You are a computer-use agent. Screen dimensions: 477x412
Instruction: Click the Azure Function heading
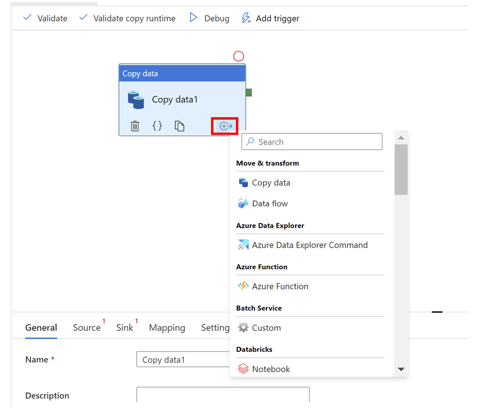[262, 267]
